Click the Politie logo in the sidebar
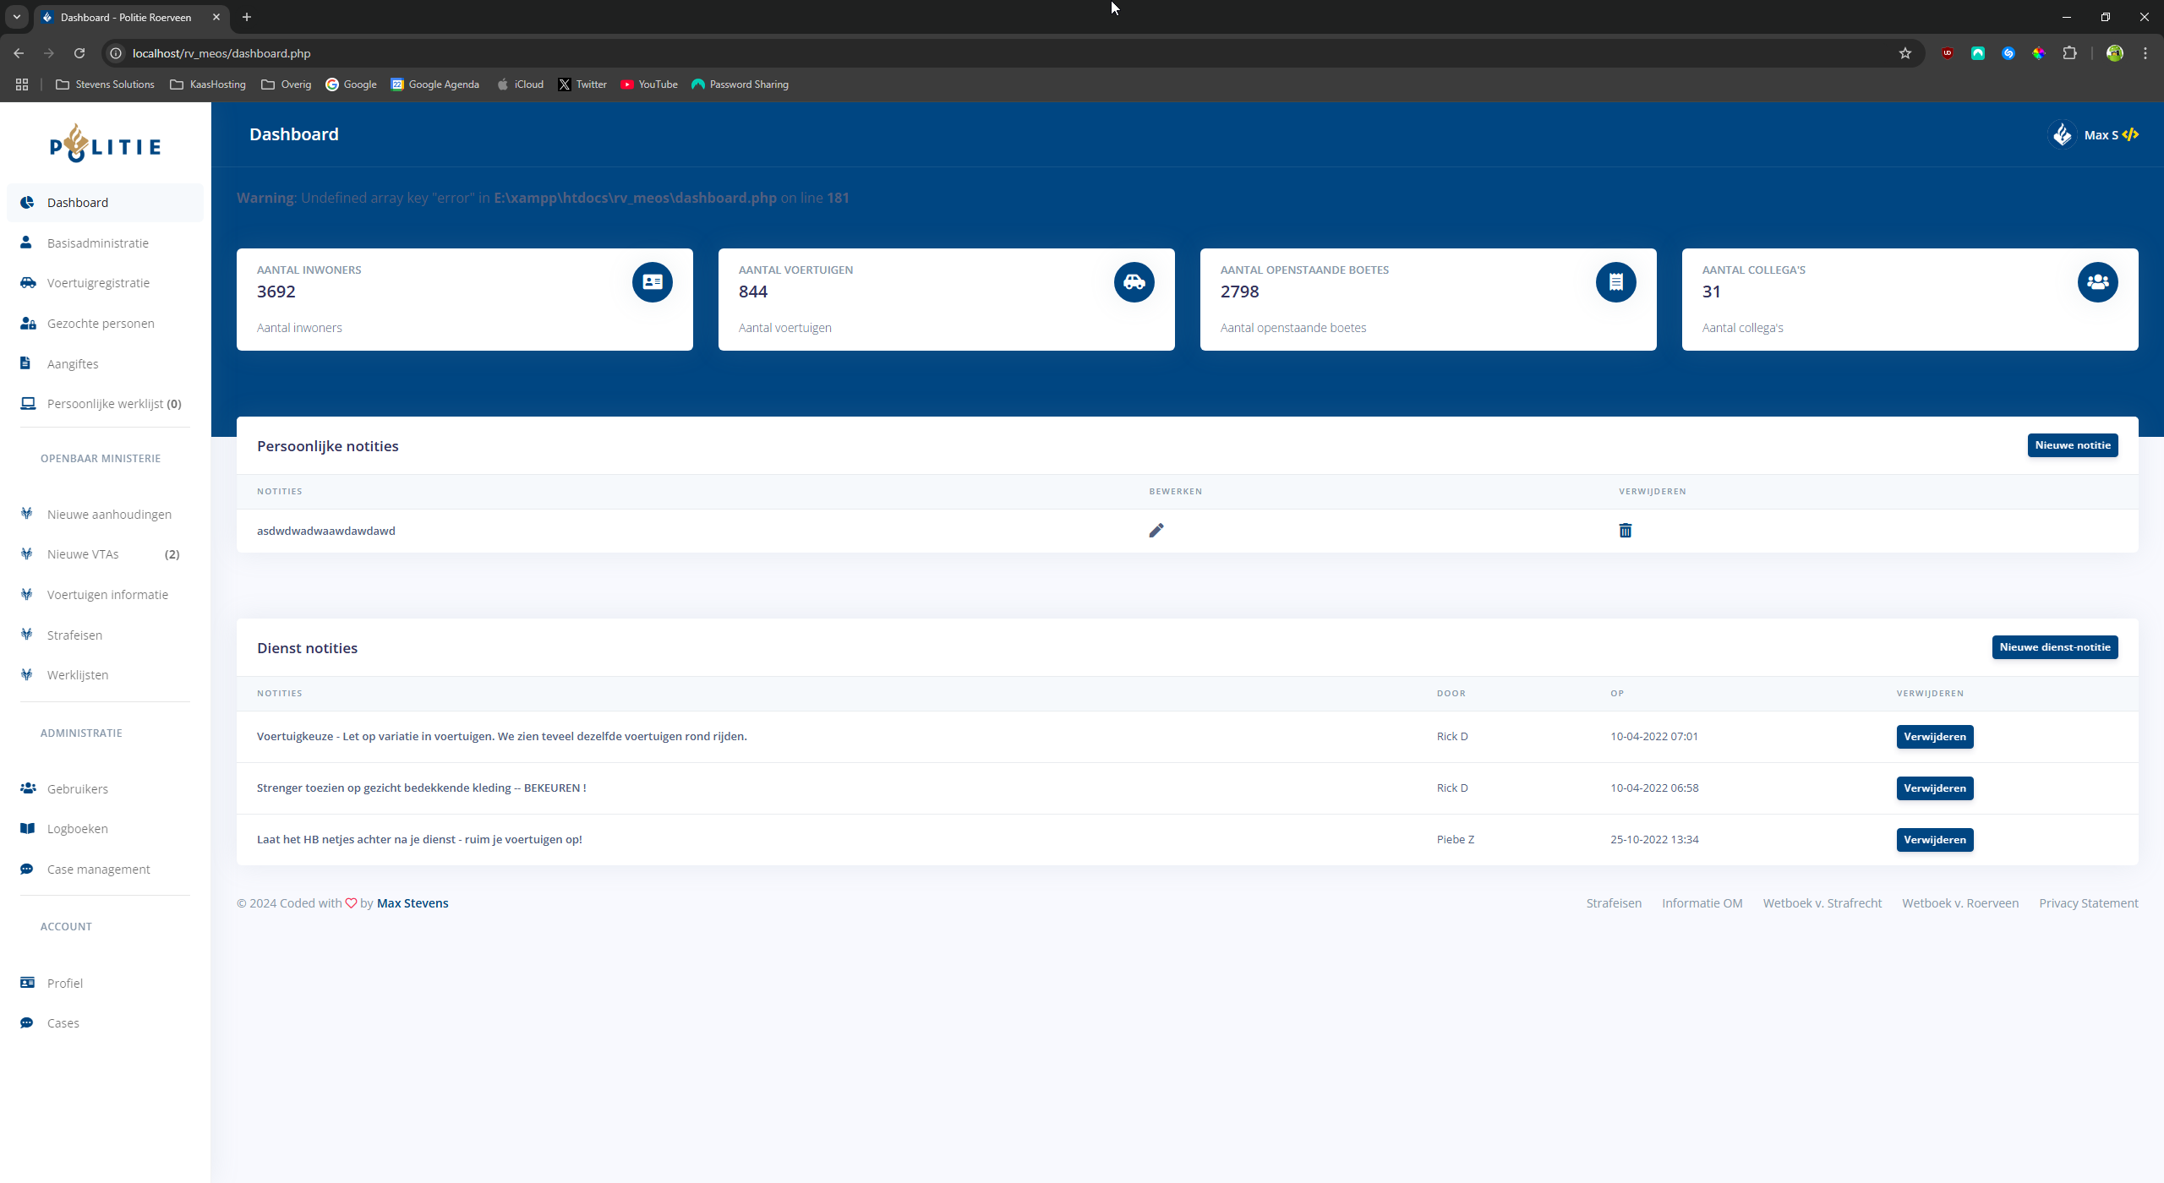Viewport: 2164px width, 1183px height. (x=105, y=144)
